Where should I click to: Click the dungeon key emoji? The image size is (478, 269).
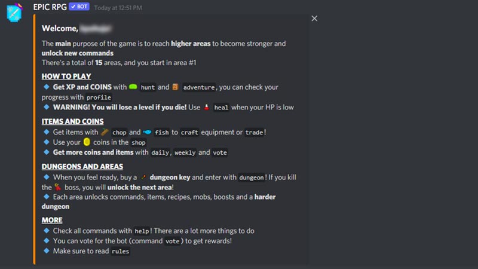tap(143, 177)
